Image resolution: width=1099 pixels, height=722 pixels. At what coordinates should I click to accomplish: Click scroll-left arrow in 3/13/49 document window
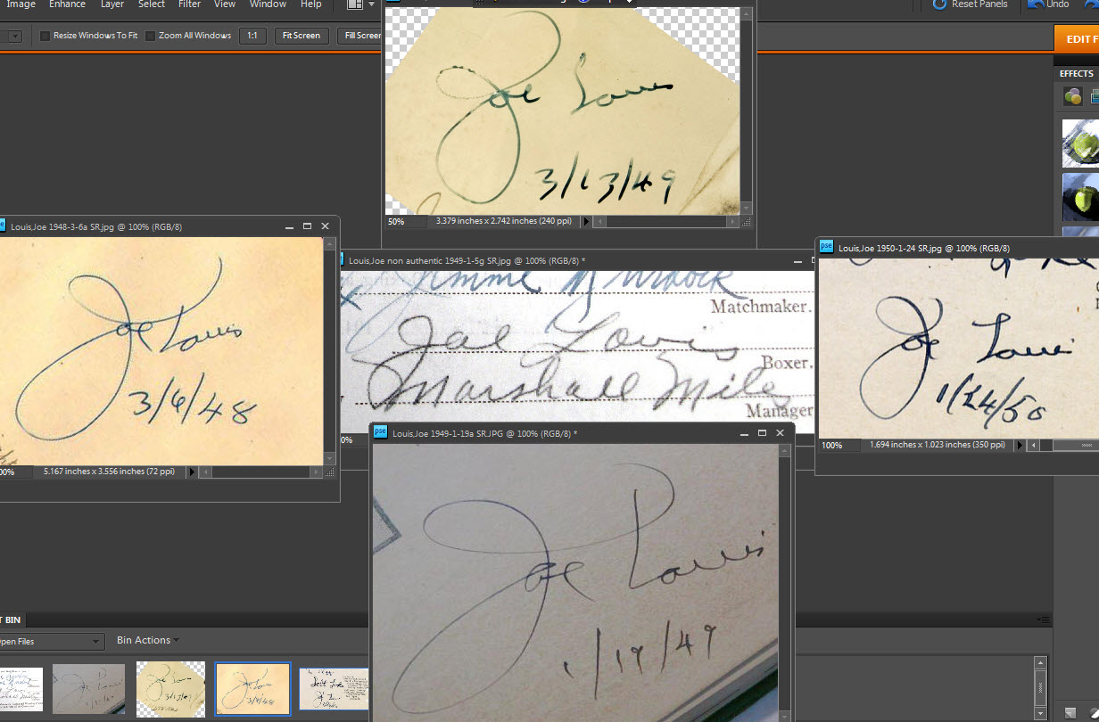coord(599,221)
